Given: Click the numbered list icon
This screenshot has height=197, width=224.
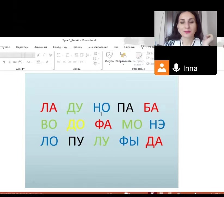Looking at the screenshot, I should point(67,55).
